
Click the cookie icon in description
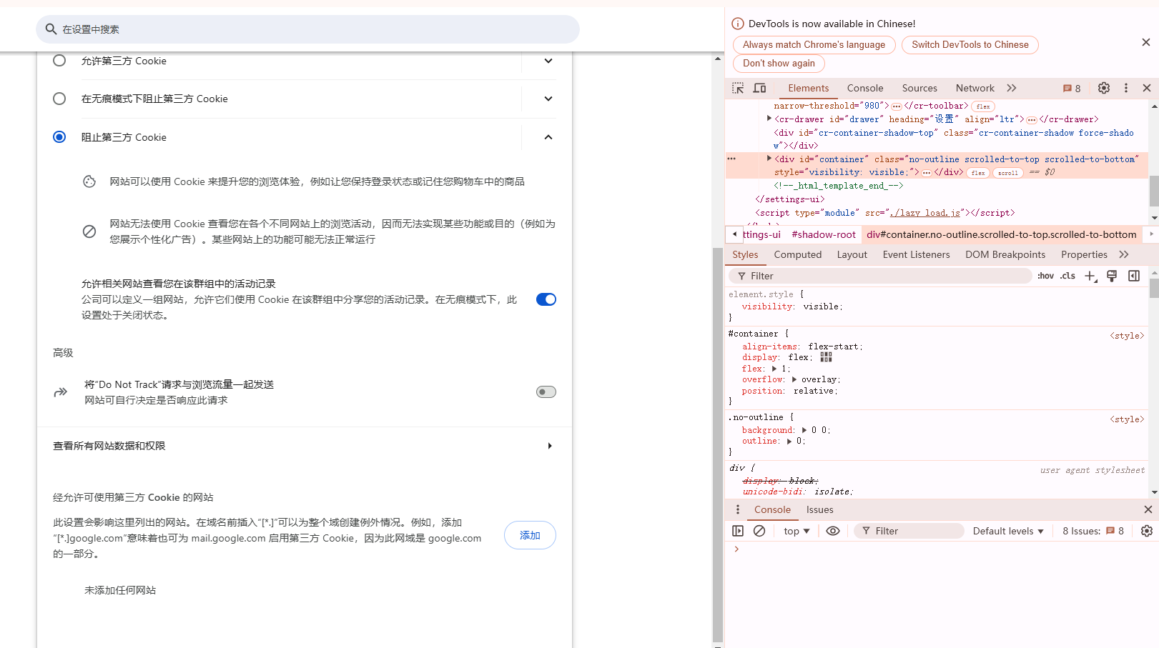point(89,181)
